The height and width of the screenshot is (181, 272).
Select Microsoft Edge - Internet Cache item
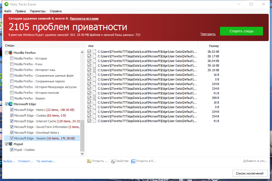pos(47,121)
